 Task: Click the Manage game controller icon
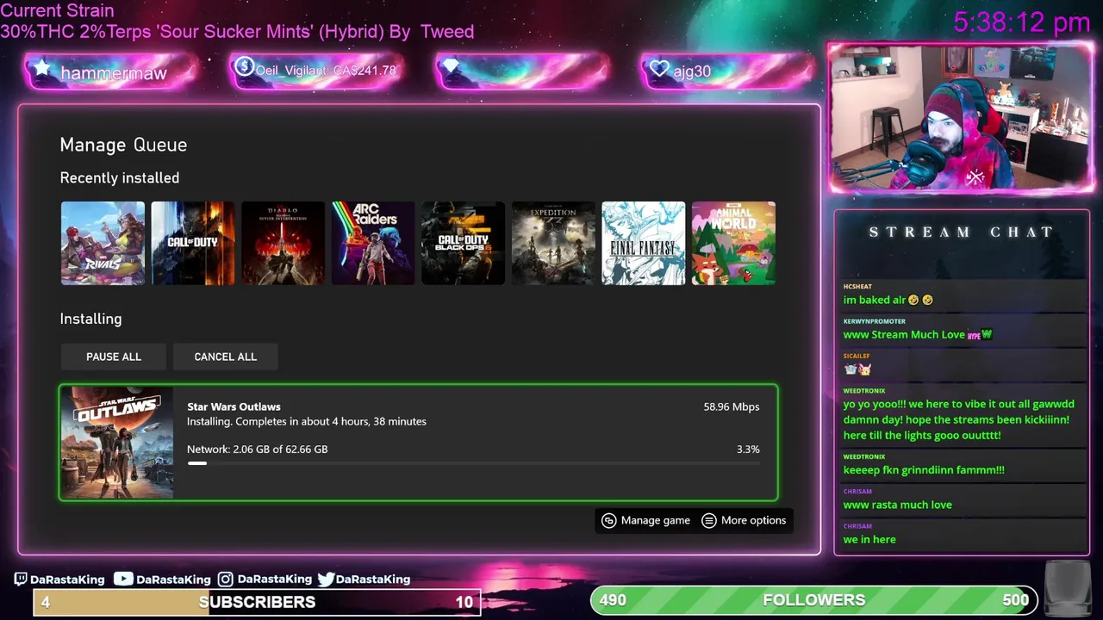pos(609,520)
